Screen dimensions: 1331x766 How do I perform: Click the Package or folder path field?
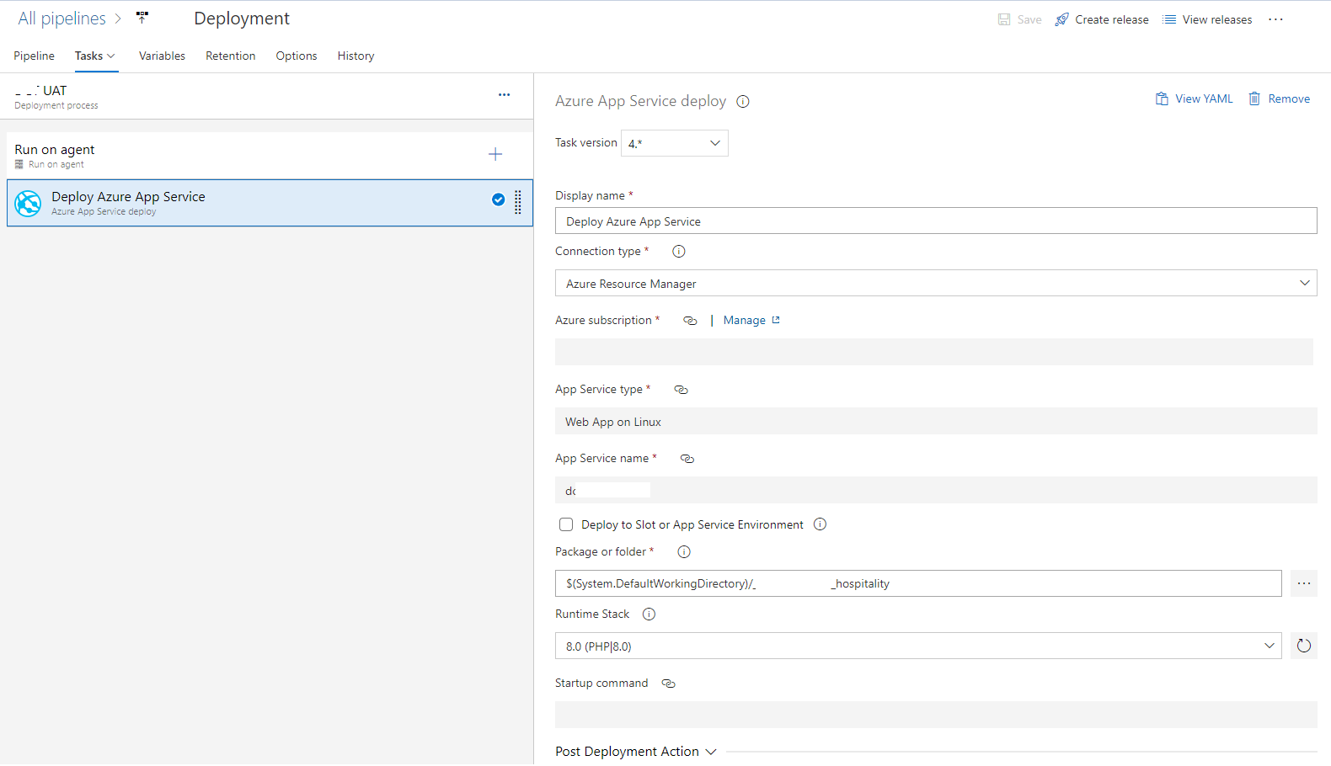918,583
